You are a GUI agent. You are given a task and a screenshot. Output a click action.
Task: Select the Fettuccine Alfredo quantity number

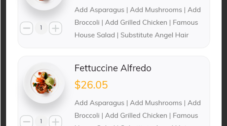tap(41, 121)
